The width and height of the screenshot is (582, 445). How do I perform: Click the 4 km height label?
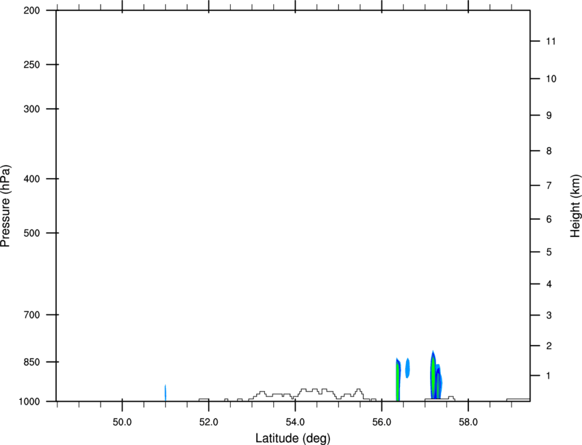[x=549, y=284]
